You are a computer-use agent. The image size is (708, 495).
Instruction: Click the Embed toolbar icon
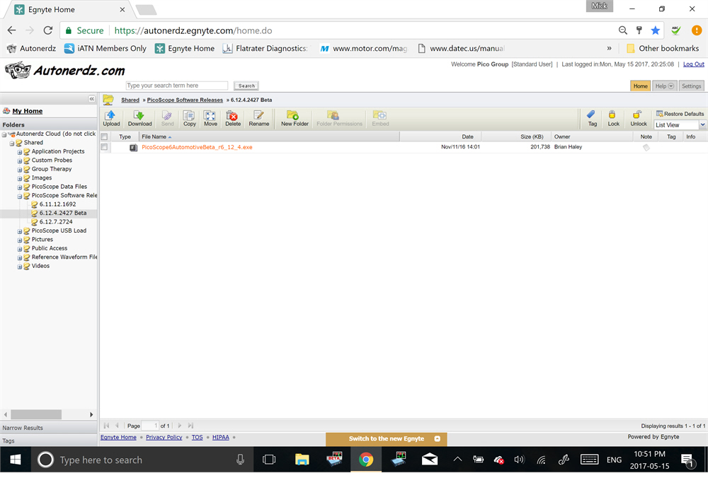coord(380,119)
